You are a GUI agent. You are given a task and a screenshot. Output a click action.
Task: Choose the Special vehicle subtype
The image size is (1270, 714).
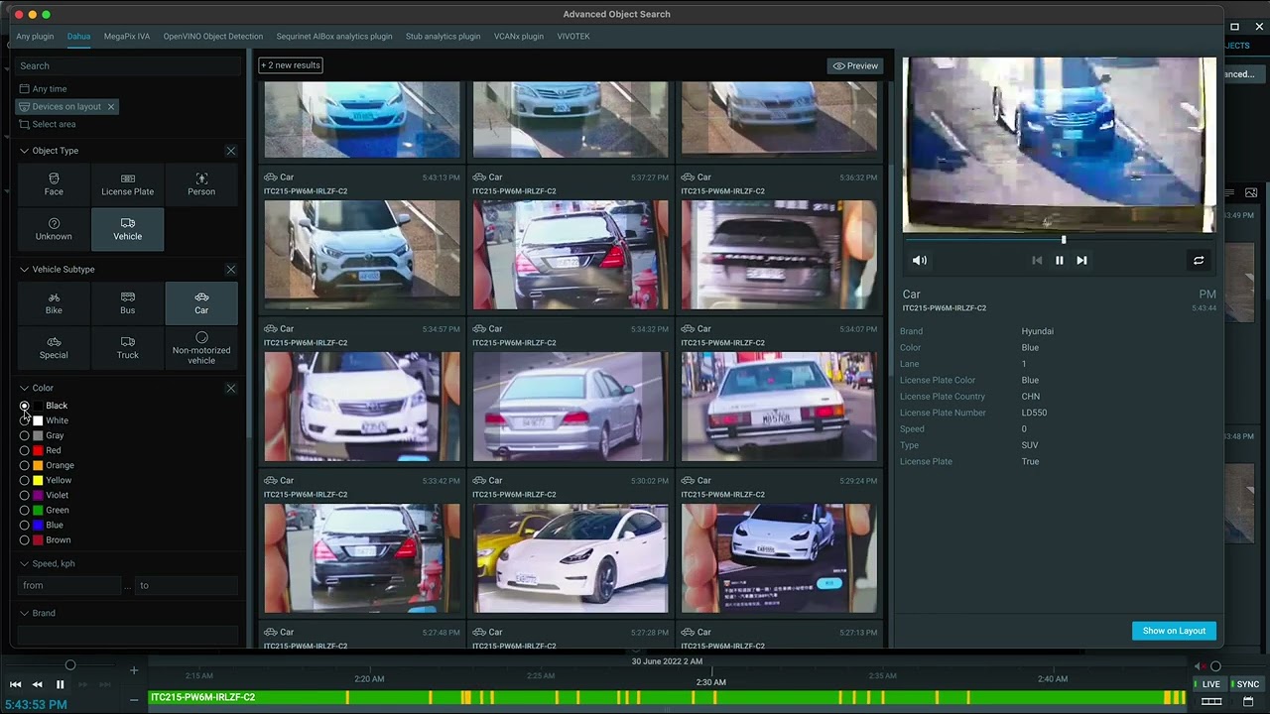54,348
